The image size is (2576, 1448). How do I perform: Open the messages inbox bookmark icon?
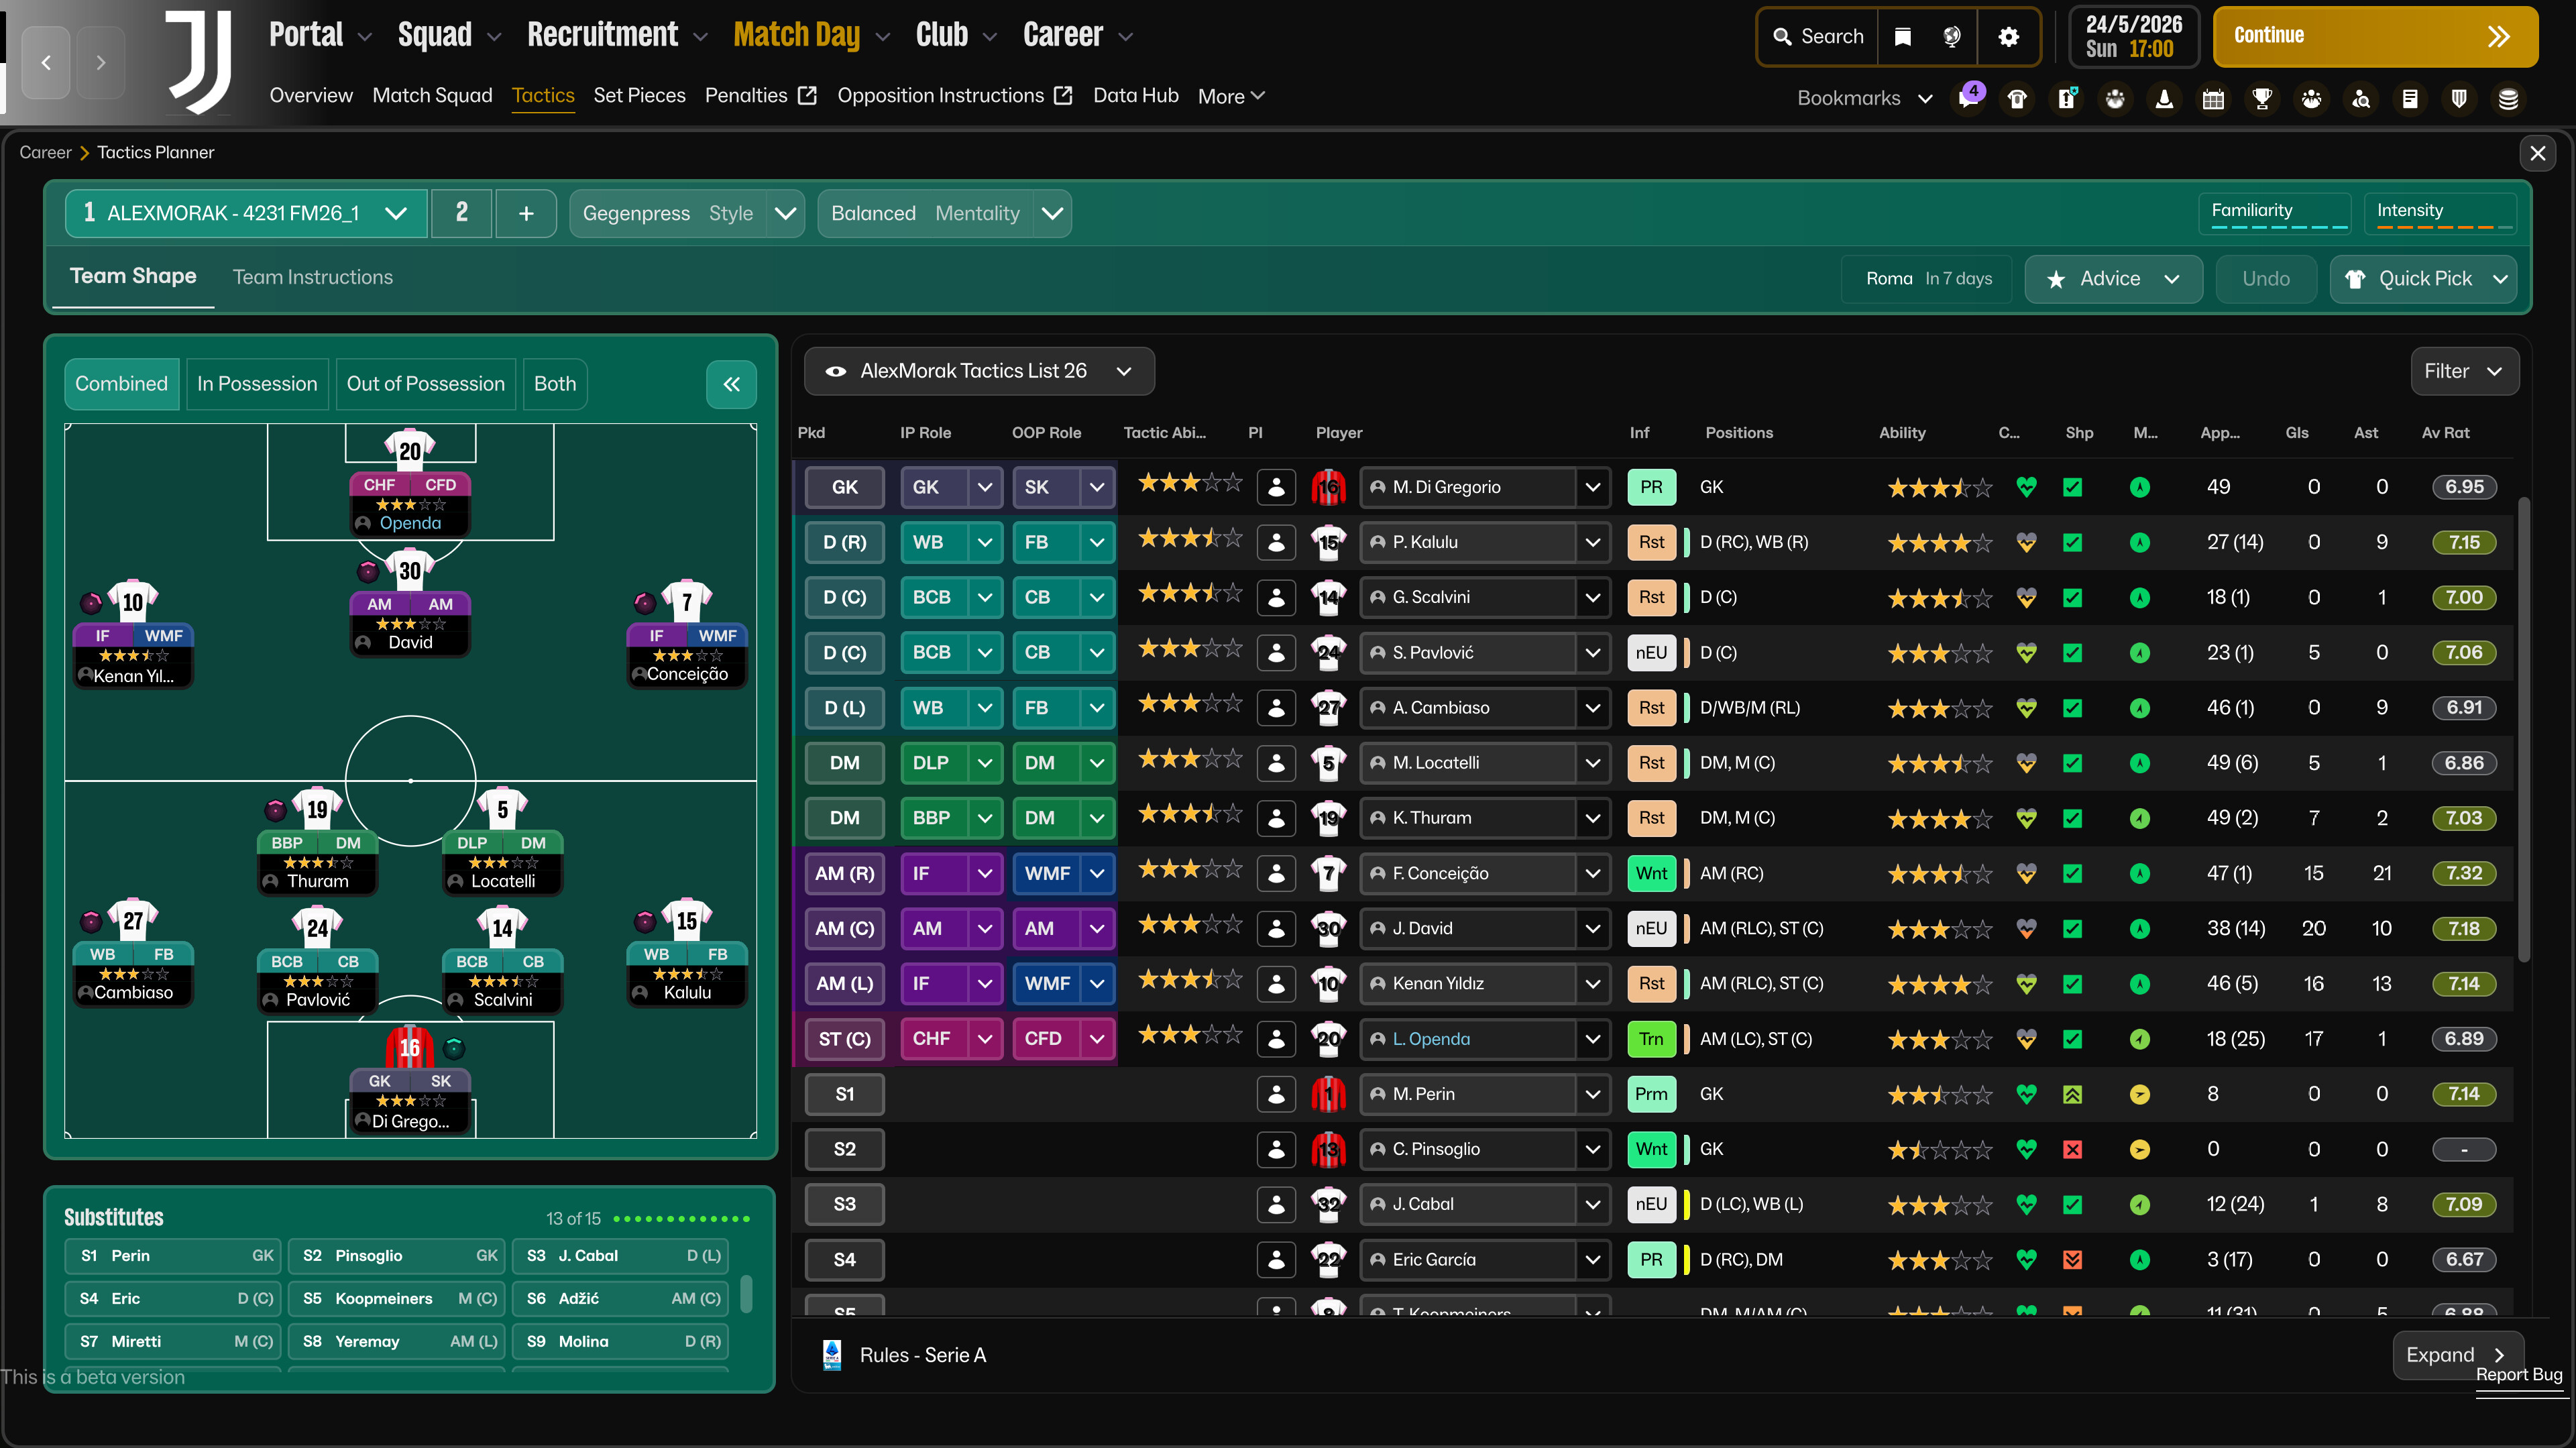pos(1968,99)
